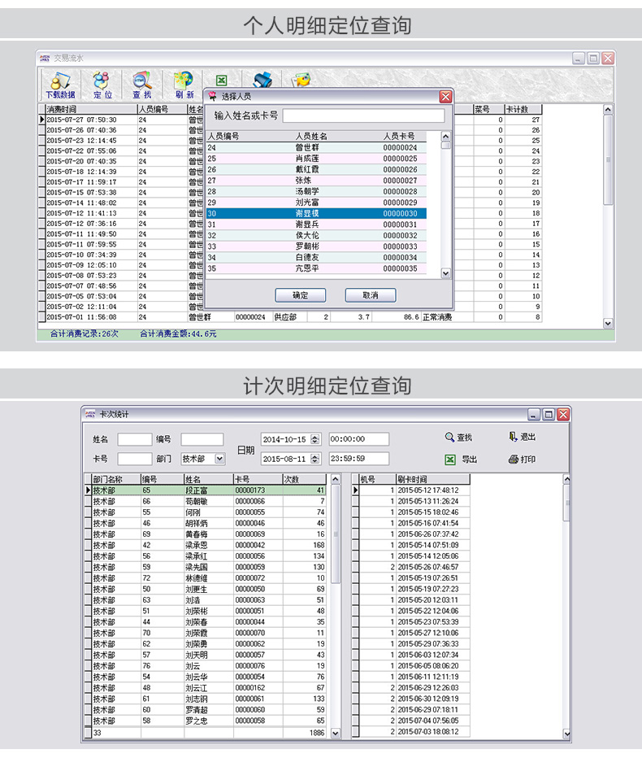Click the 查找 magnifier button in 卡次统计
642x758 pixels.
(x=458, y=438)
